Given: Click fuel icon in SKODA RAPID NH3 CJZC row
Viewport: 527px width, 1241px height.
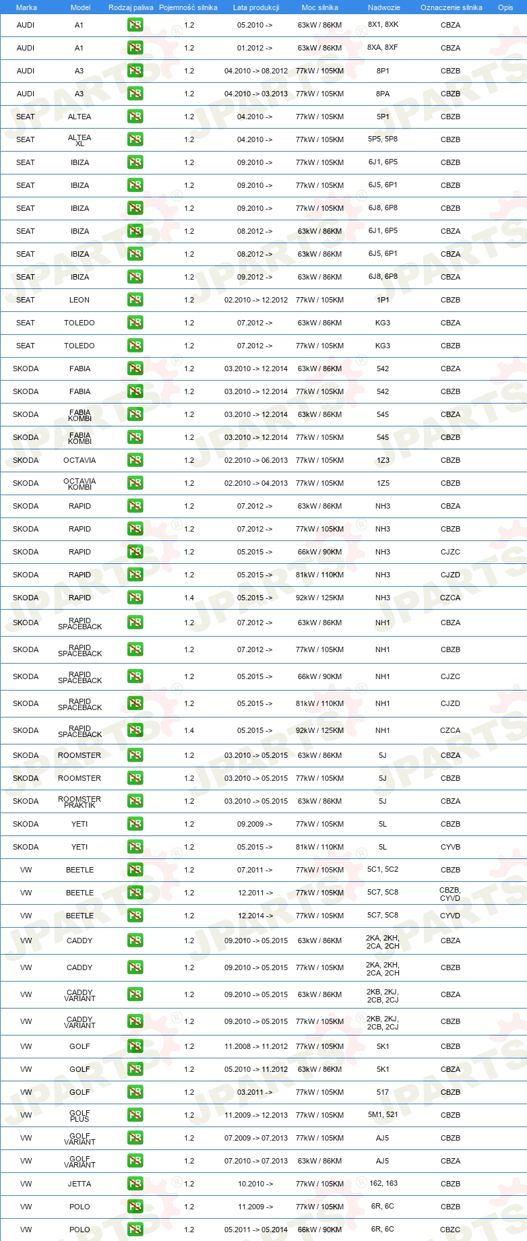Looking at the screenshot, I should 135,552.
